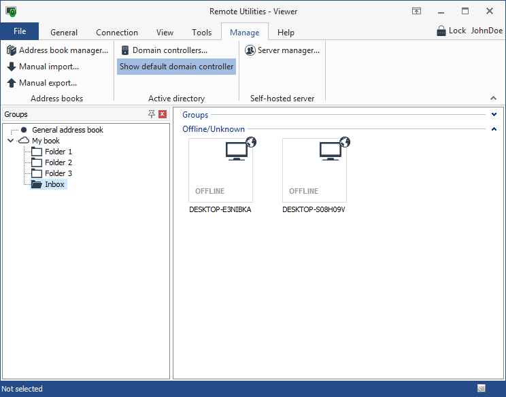Open Server manager
This screenshot has width=506, height=397.
point(282,50)
